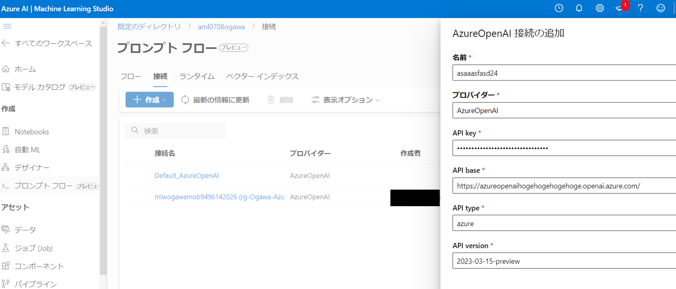Open the Default_AzureOpenAI connection link

tap(187, 175)
